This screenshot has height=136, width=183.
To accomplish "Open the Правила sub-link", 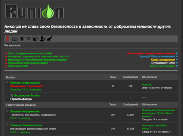I will (x=15, y=90).
